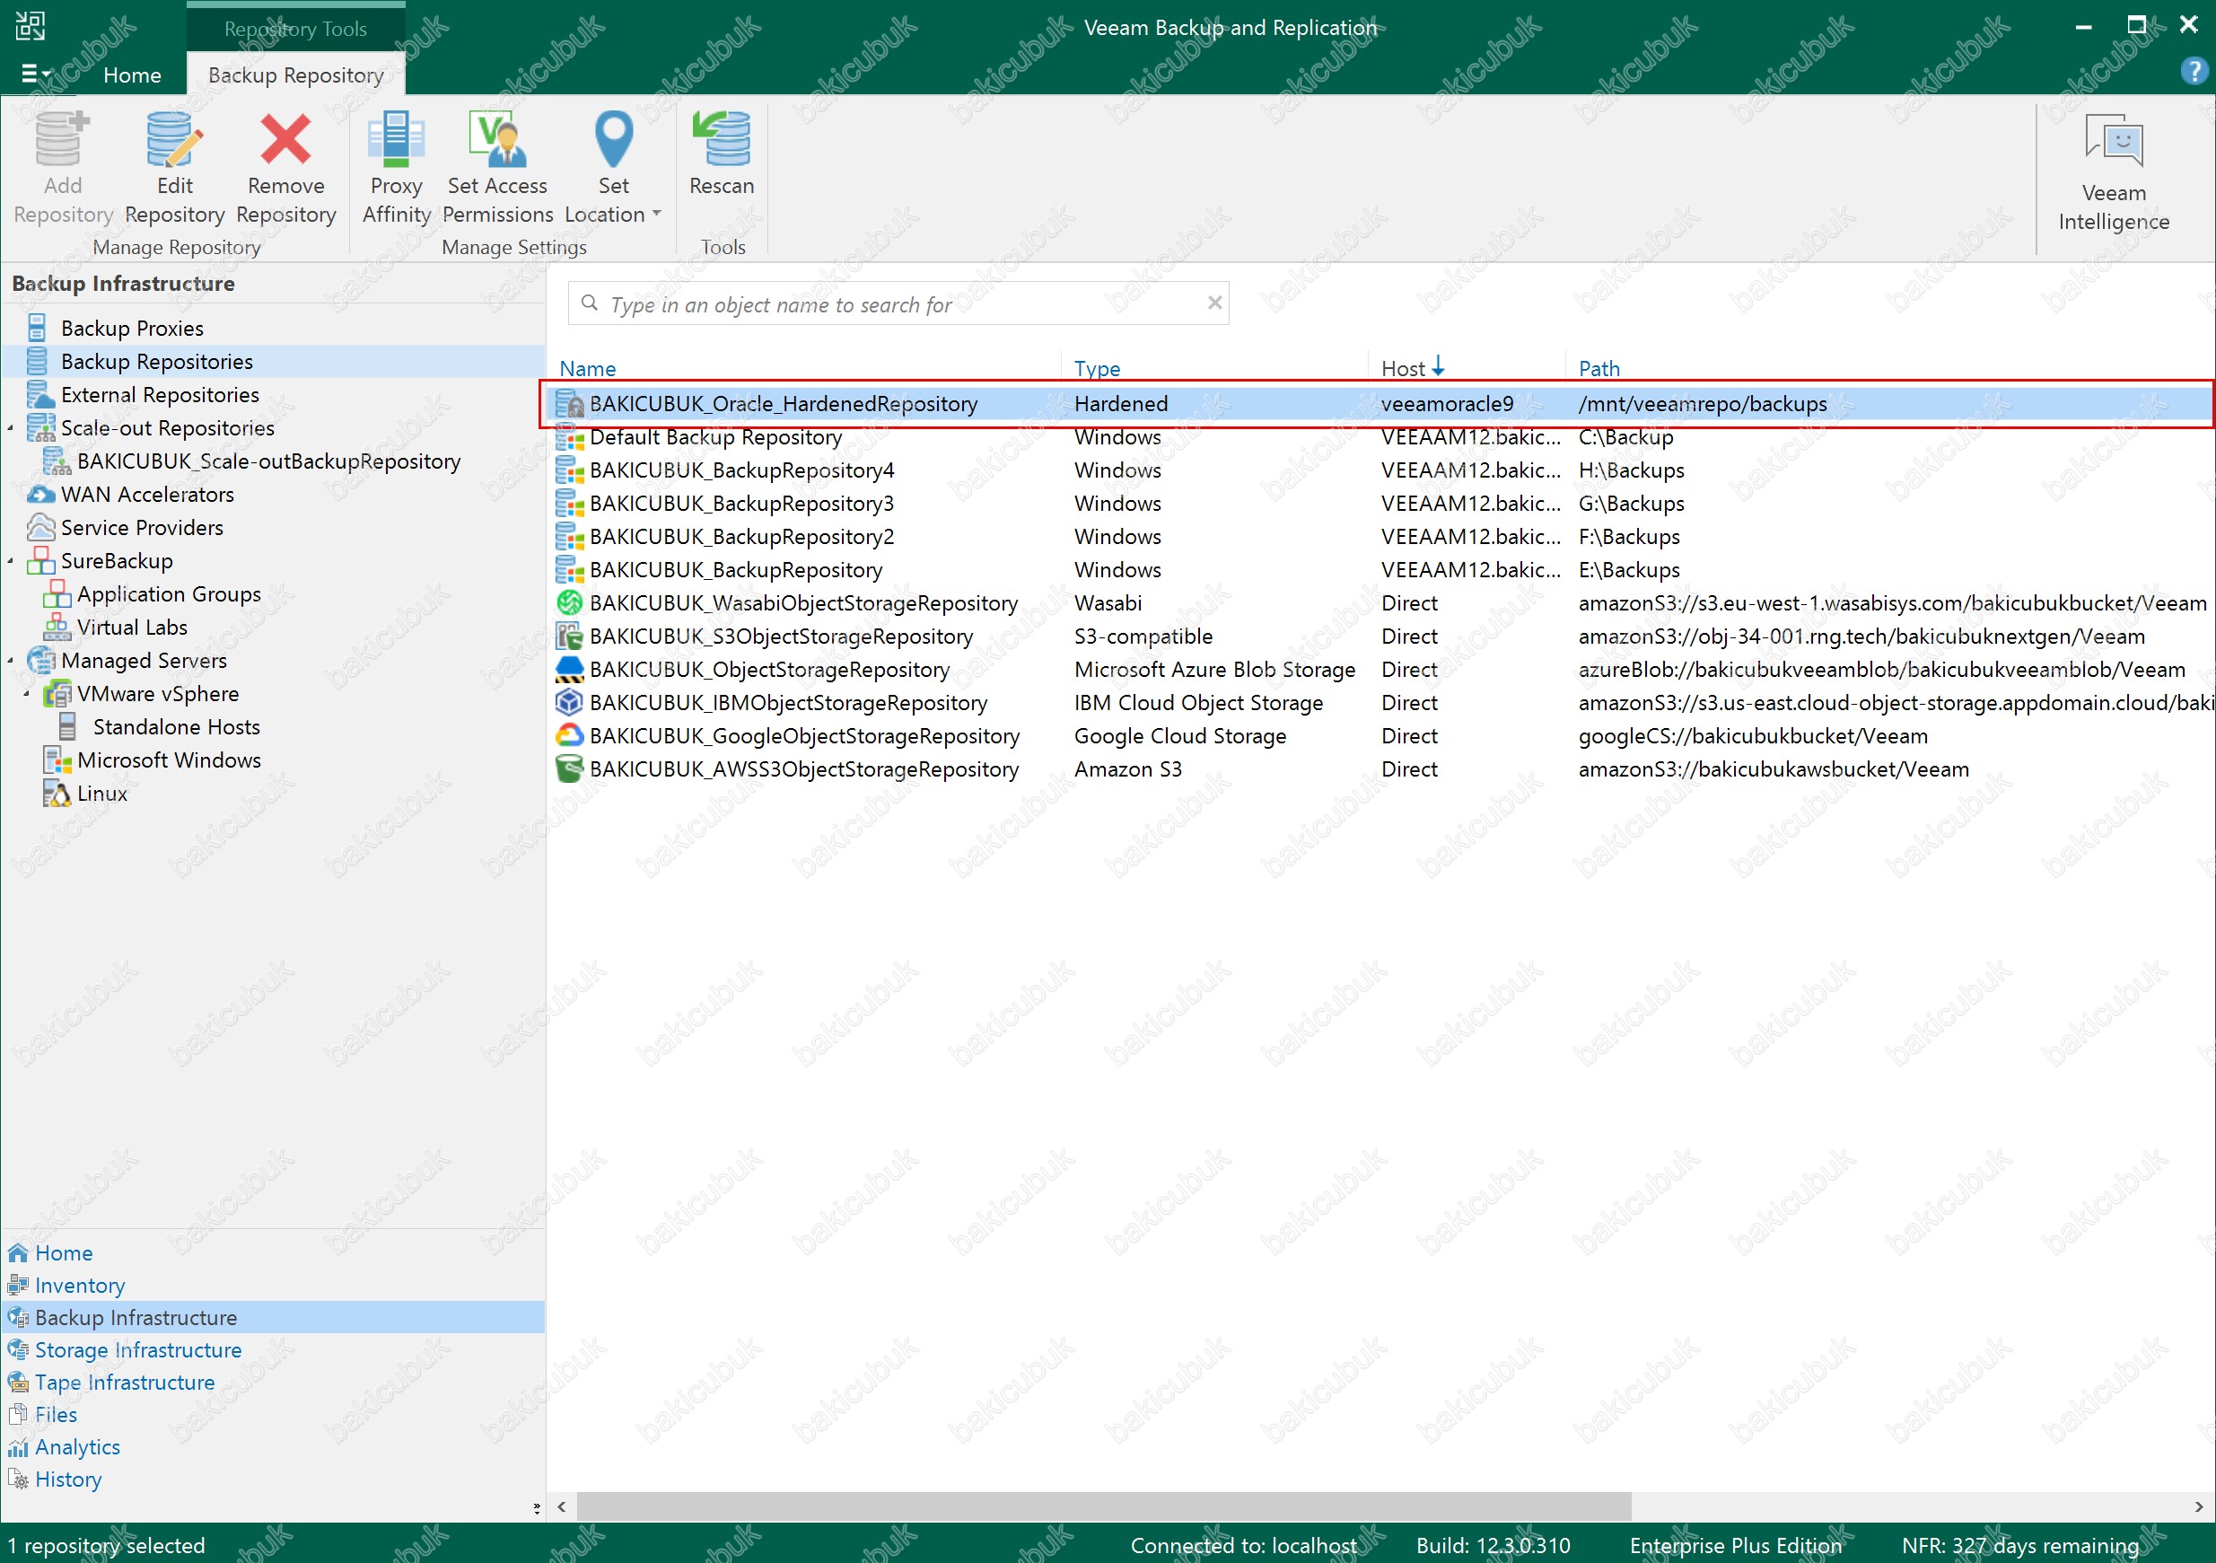Expand navigation pane options chevron
2216x1563 pixels.
coord(537,1507)
